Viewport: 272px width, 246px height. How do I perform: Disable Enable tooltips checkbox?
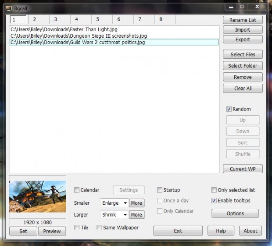click(214, 200)
